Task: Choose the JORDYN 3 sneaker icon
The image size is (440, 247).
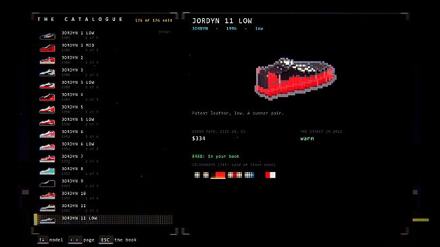Action: (47, 73)
